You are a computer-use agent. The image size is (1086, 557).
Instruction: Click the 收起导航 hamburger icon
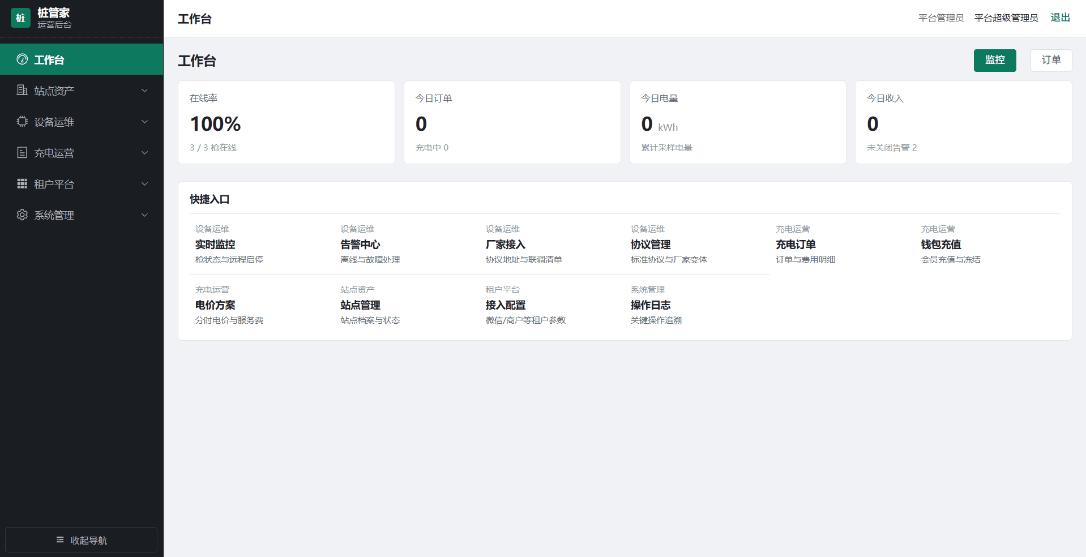tap(60, 540)
